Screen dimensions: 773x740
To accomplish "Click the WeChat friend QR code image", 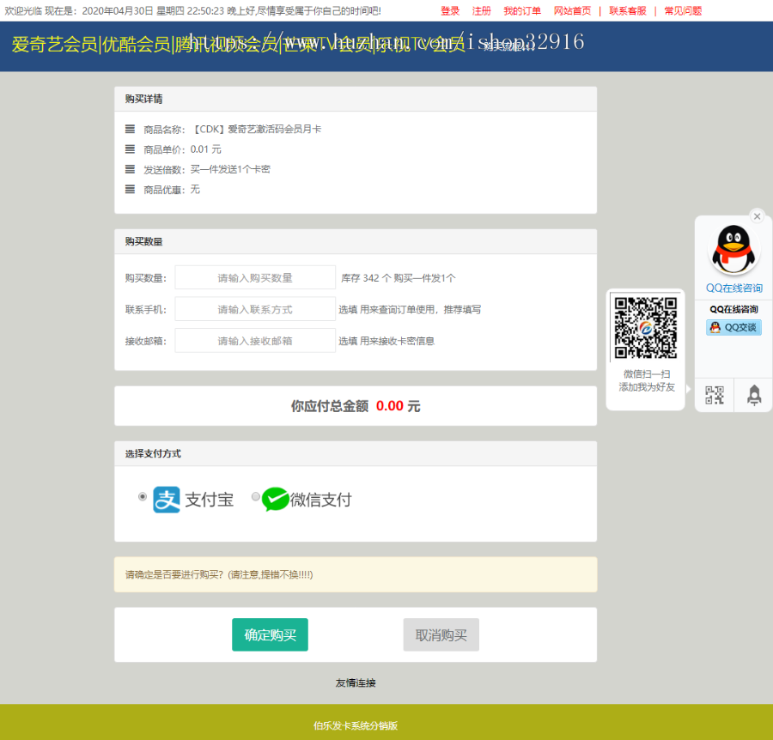I will coord(645,328).
